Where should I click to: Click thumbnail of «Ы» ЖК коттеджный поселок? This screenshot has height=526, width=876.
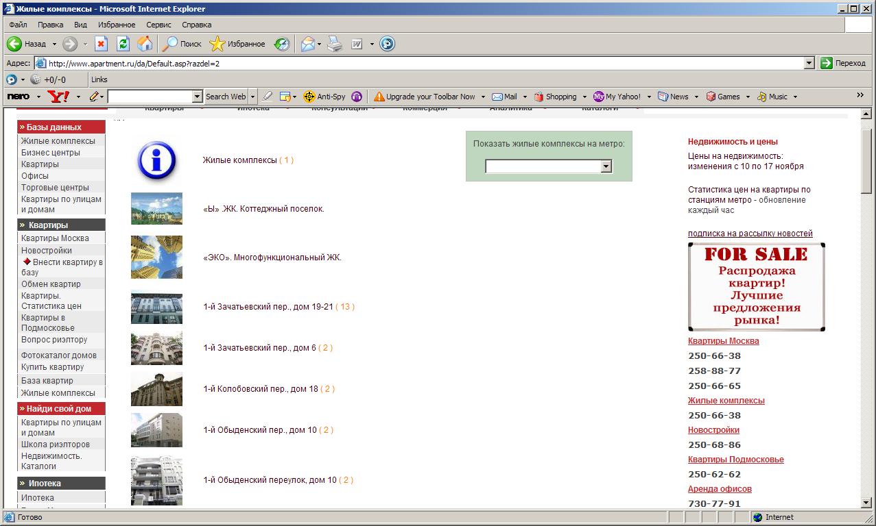coord(157,208)
